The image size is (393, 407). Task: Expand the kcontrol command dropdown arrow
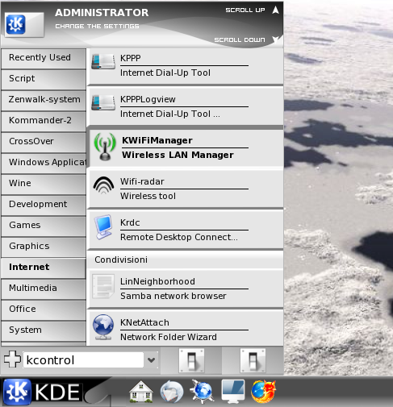151,360
